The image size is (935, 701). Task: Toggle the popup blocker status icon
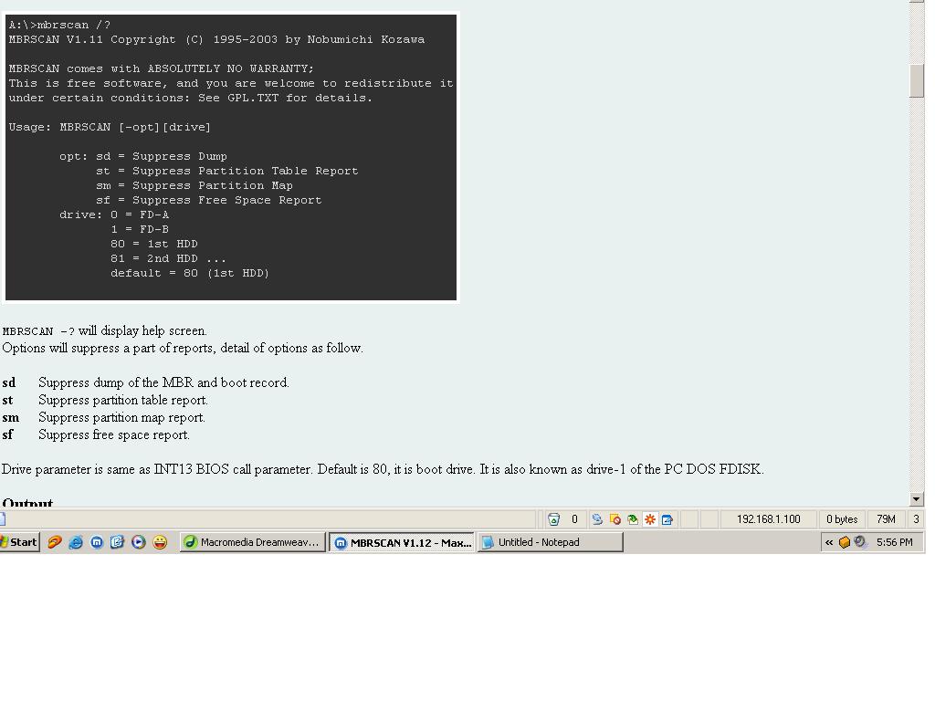615,519
